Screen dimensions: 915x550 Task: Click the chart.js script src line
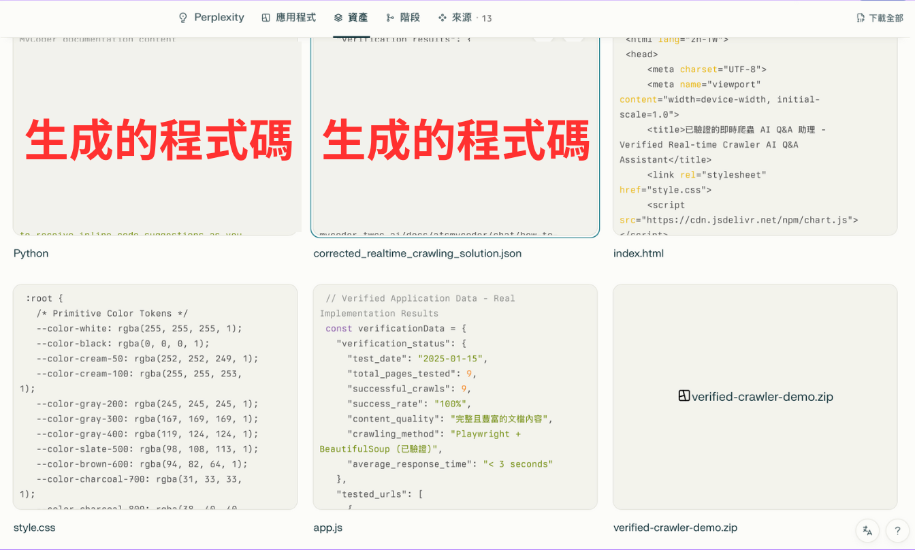point(739,221)
